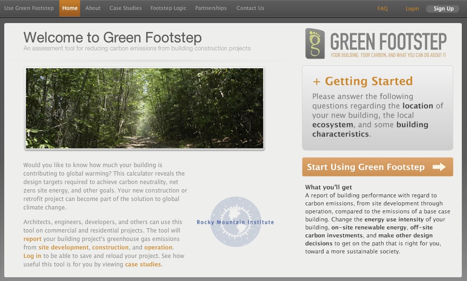
Task: Go to the Home tab
Action: pos(70,8)
